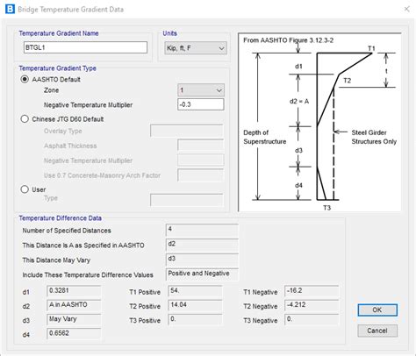Click the d1 field showing 0.3281
This screenshot has width=416, height=356.
(74, 291)
